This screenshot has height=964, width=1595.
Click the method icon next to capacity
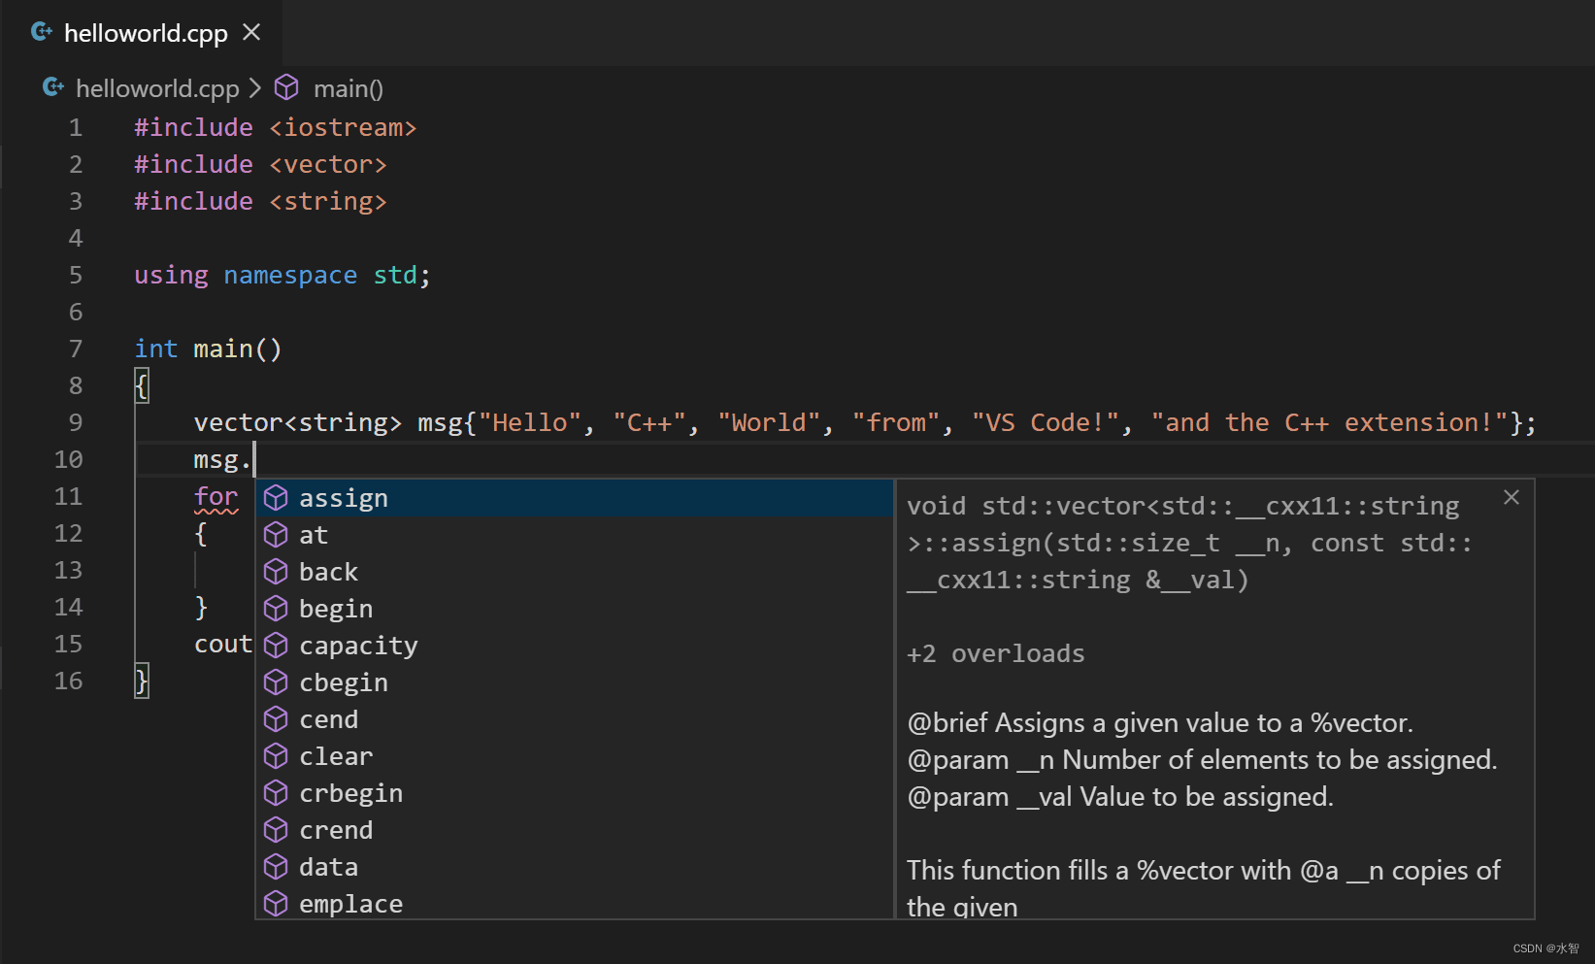point(276,646)
